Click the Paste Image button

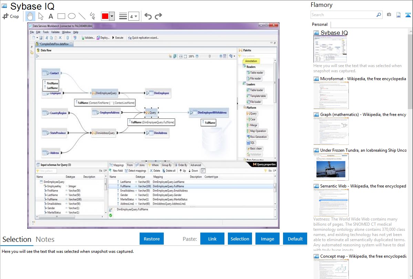click(267, 239)
